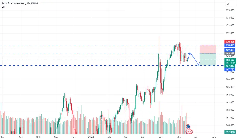Select the green profit zone of short position
This screenshot has height=140, width=237.
[208, 59]
